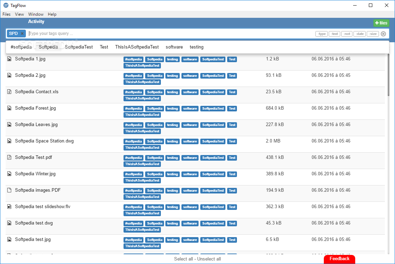
Task: Choose ThisIsASoftpediaTest from the tag suggestions
Action: point(137,47)
